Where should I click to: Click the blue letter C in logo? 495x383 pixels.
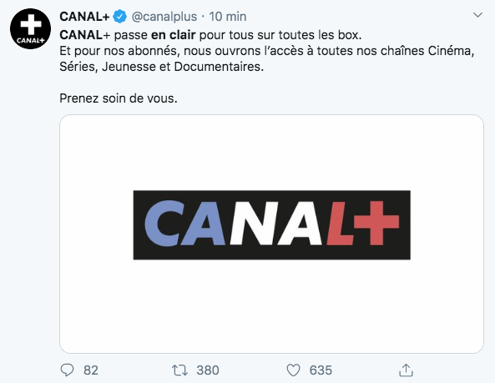164,224
